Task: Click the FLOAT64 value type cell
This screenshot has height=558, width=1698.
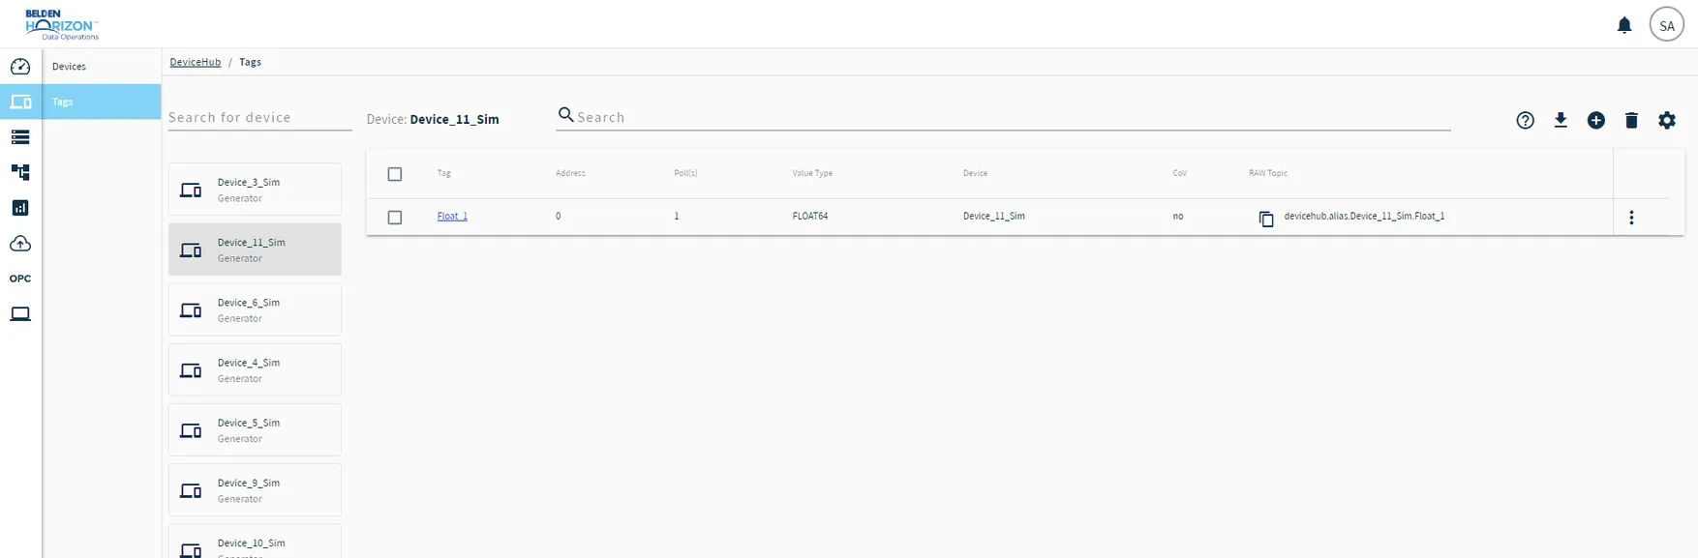Action: (x=810, y=217)
